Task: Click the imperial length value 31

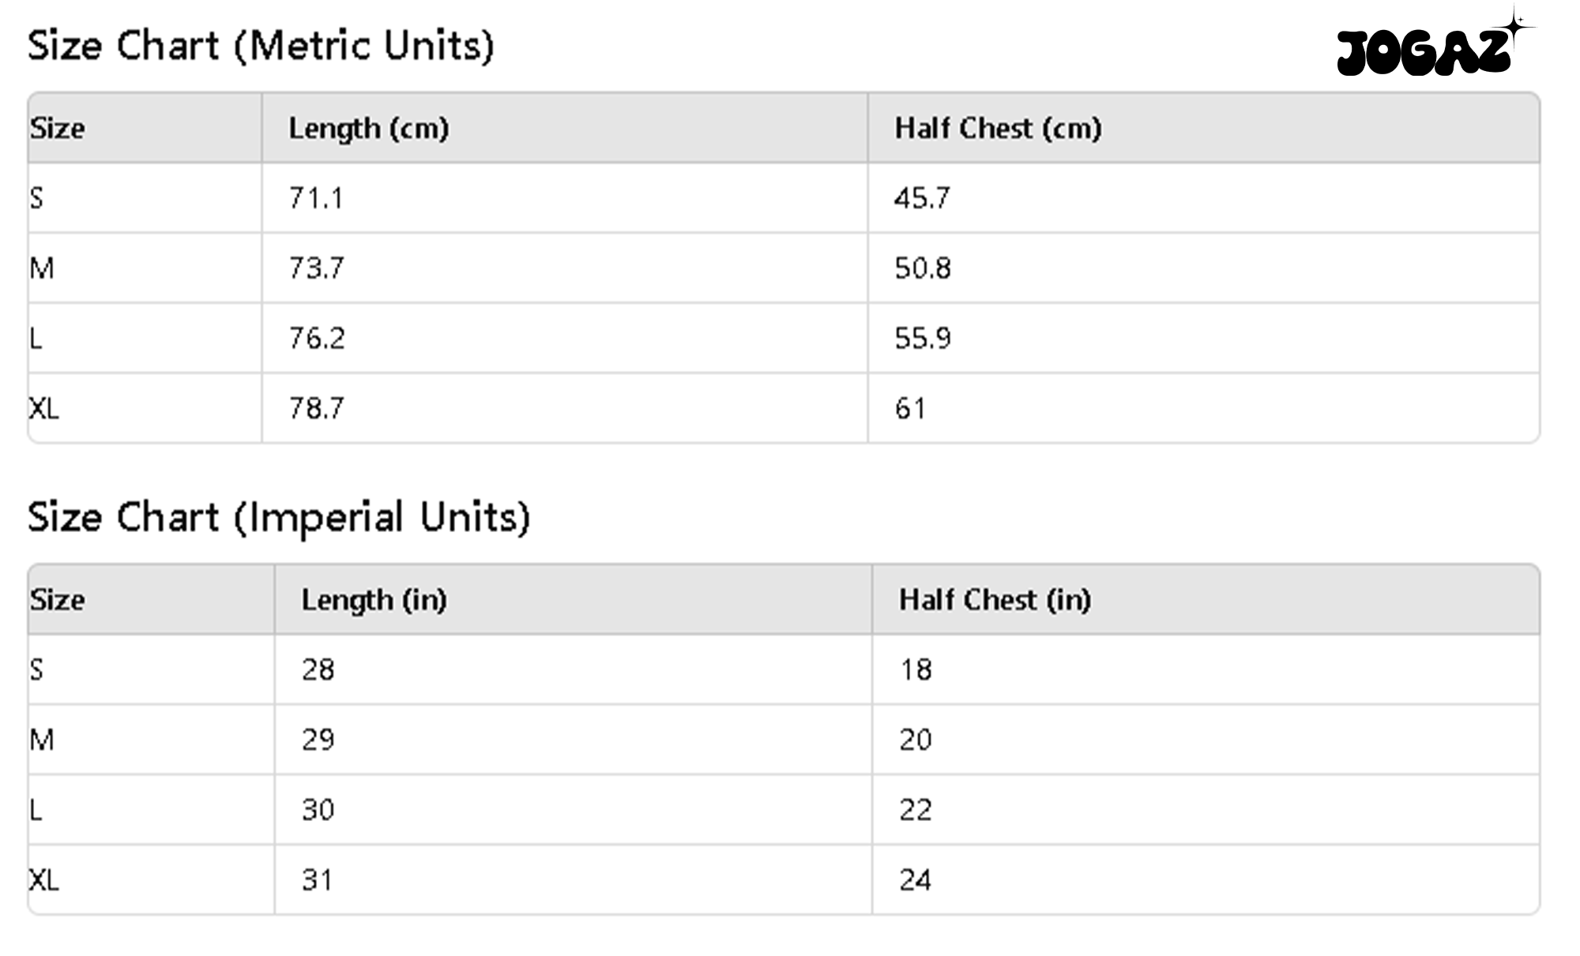Action: tap(317, 880)
